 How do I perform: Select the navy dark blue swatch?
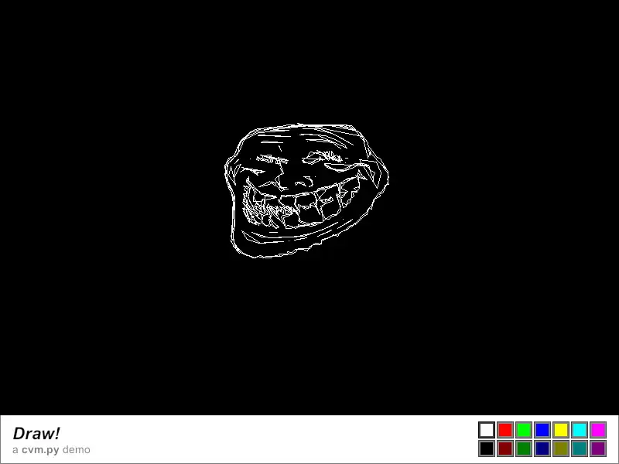542,449
